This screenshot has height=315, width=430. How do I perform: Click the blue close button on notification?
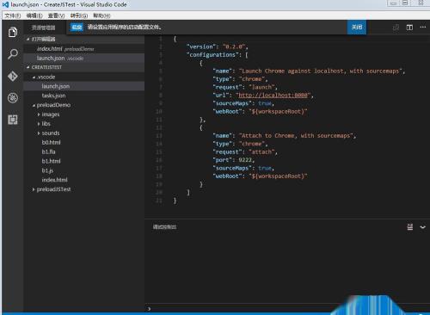click(x=357, y=28)
